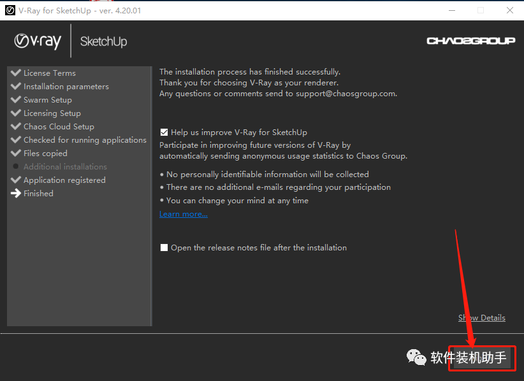
Task: Click the checkmark icon beside License Terms
Action: point(16,73)
